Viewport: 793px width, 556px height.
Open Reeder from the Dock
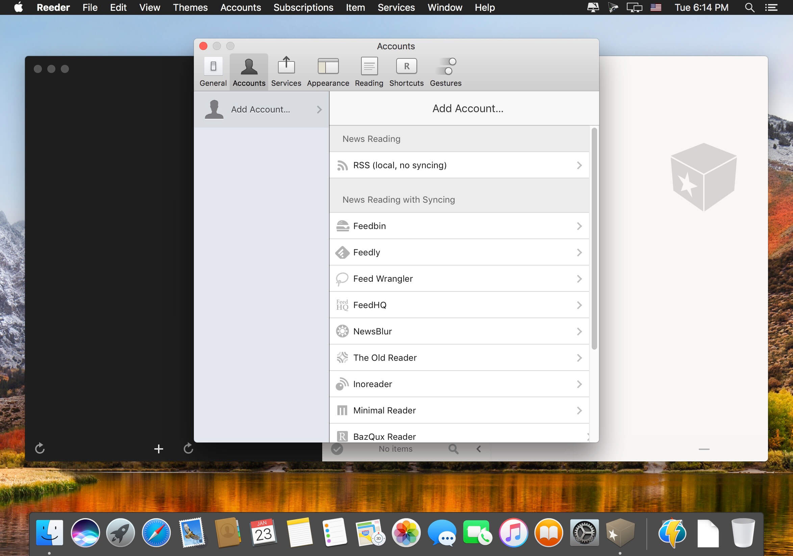pos(620,532)
